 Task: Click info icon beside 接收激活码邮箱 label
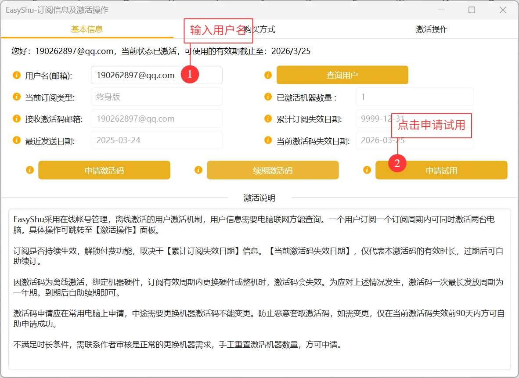click(17, 119)
